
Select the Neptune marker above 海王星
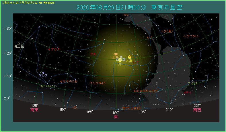click(19, 43)
